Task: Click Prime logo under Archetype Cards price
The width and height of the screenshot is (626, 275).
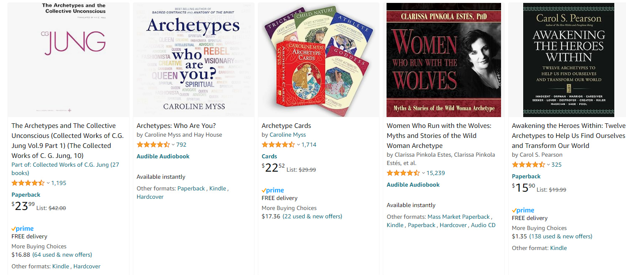Action: click(273, 190)
